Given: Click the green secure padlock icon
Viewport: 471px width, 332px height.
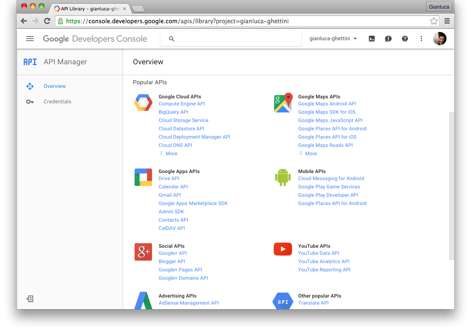Looking at the screenshot, I should point(60,21).
